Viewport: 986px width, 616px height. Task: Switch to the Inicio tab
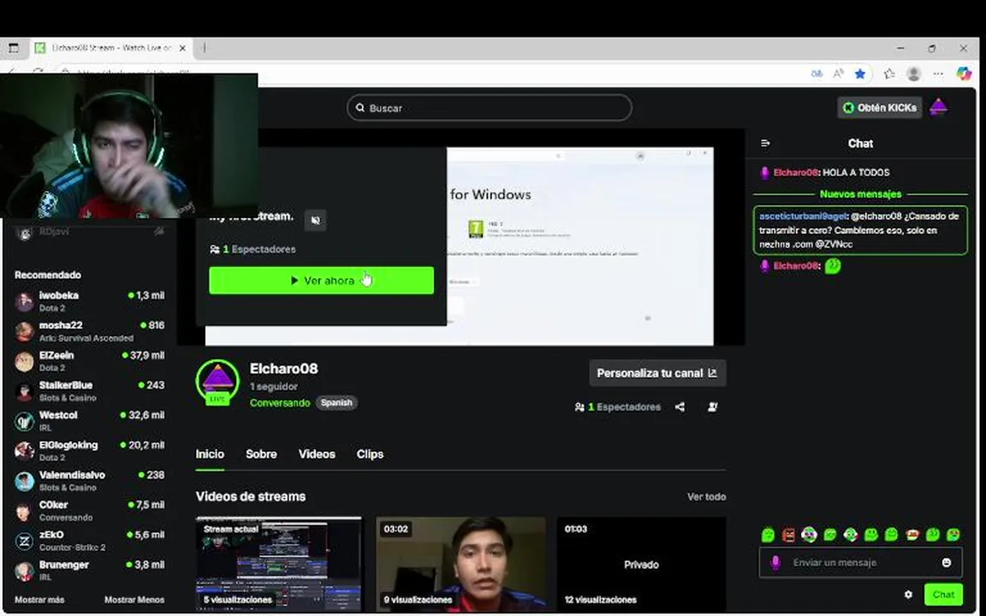pyautogui.click(x=210, y=453)
